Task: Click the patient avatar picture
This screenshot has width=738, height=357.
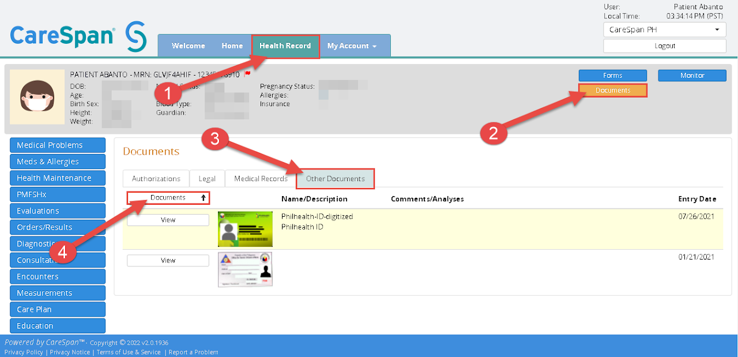Action: pyautogui.click(x=37, y=97)
